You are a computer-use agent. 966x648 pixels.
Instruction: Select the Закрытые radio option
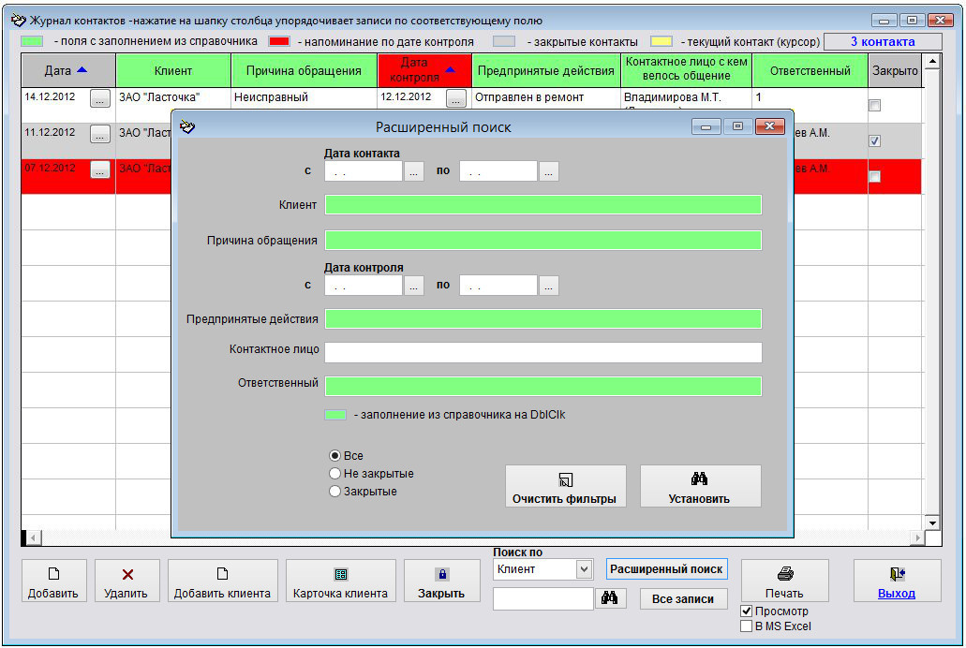click(335, 492)
